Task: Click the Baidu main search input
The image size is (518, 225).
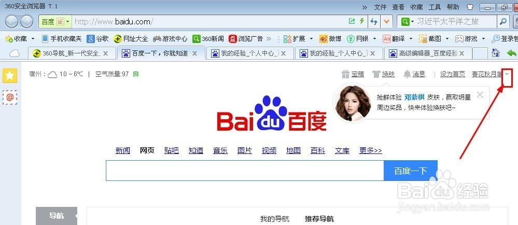Action: pos(245,171)
